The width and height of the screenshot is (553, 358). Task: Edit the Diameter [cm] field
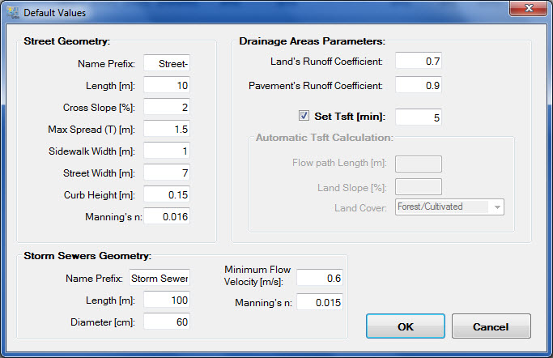[x=167, y=322]
